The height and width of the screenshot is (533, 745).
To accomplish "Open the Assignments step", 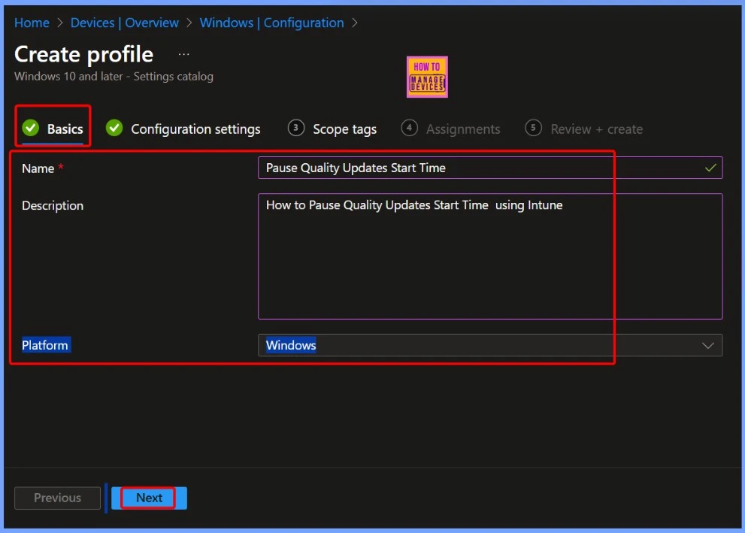I will pos(450,129).
